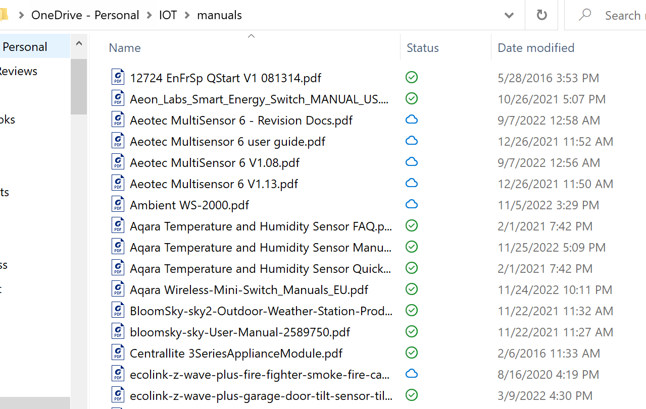646x409 pixels.
Task: Select Aeotec Multisensor 6 user guide.pdf
Action: (227, 142)
